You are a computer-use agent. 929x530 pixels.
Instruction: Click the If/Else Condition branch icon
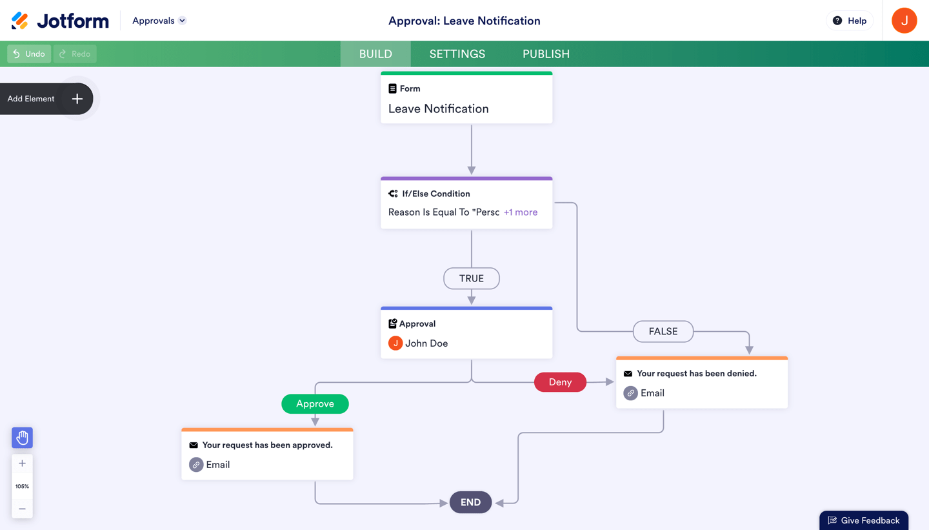pos(393,194)
